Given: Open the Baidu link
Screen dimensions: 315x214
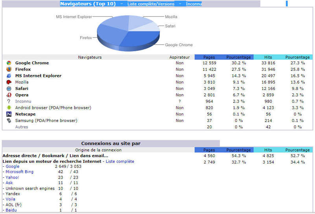Looking at the screenshot, I should pyautogui.click(x=11, y=210).
